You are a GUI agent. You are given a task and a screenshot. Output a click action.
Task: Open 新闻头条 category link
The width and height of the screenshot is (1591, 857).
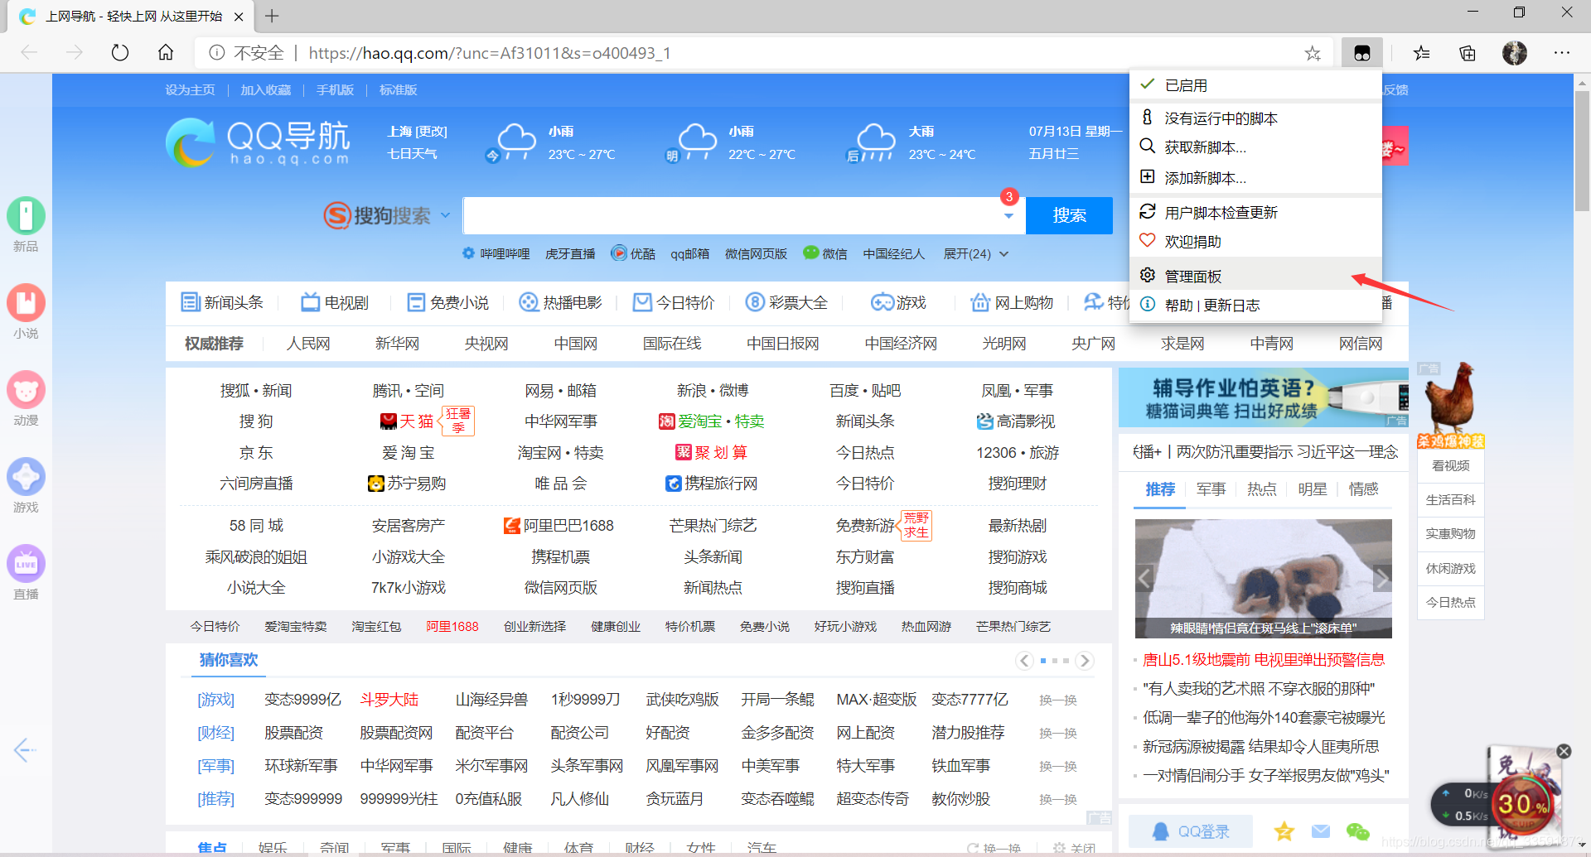[222, 303]
